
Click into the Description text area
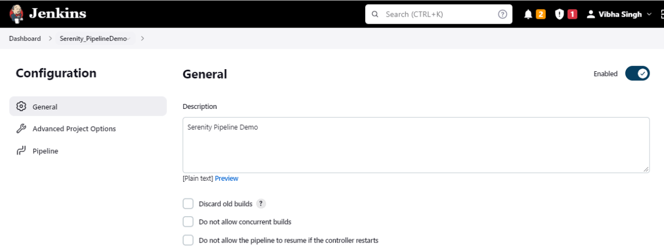tap(415, 145)
